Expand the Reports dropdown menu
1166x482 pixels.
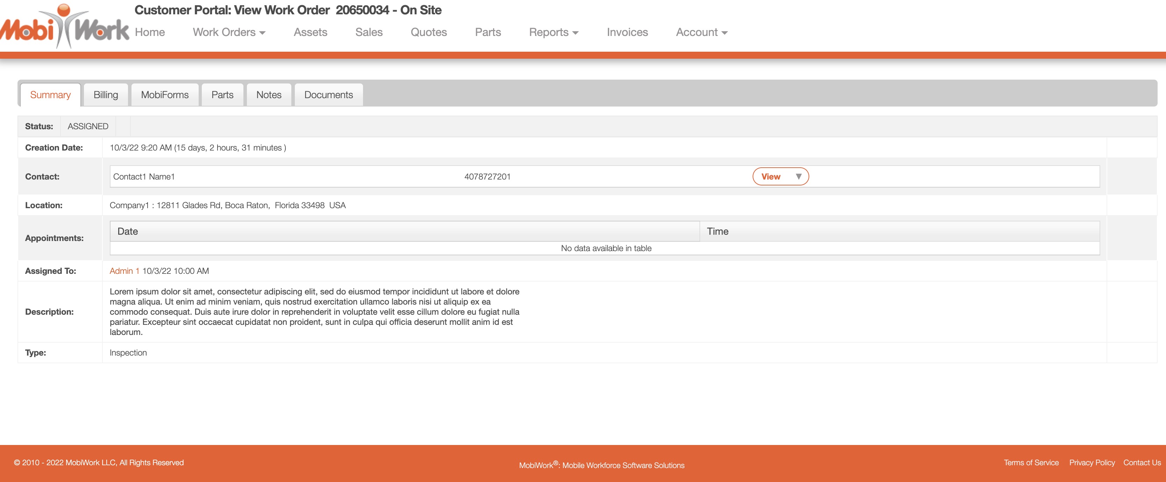[553, 32]
